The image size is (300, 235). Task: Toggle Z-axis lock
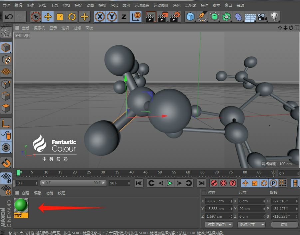[x=124, y=17]
